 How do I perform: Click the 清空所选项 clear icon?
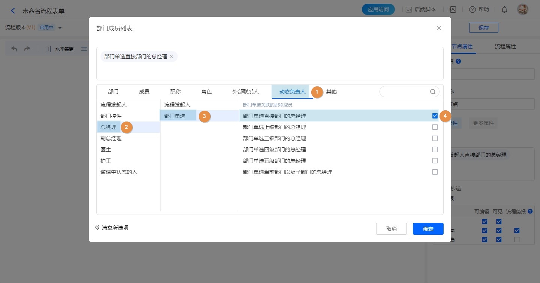pos(97,228)
